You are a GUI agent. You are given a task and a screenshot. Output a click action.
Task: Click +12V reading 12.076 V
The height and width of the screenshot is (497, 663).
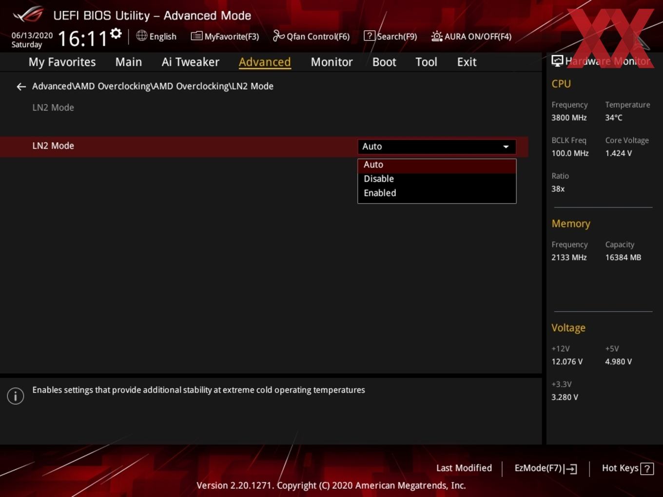pyautogui.click(x=567, y=362)
